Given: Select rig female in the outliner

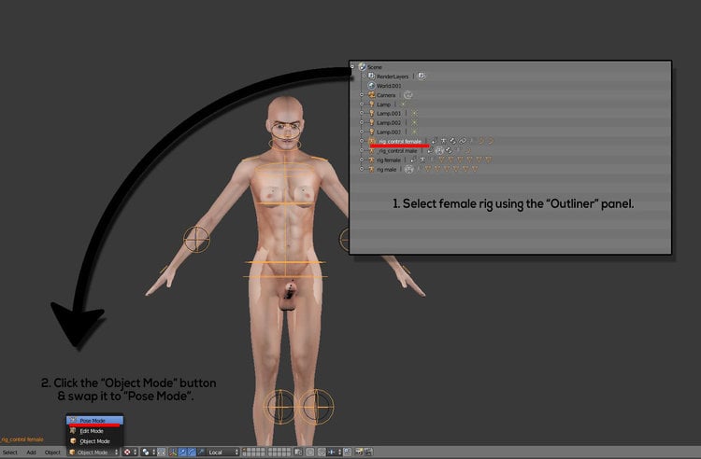Looking at the screenshot, I should pos(389,160).
